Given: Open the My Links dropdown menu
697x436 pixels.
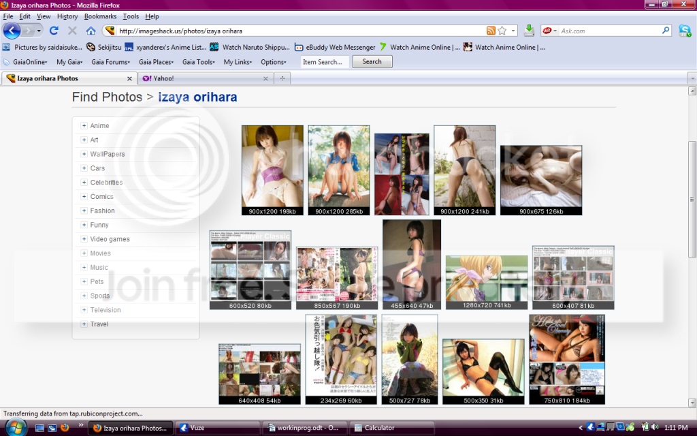Looking at the screenshot, I should (238, 62).
